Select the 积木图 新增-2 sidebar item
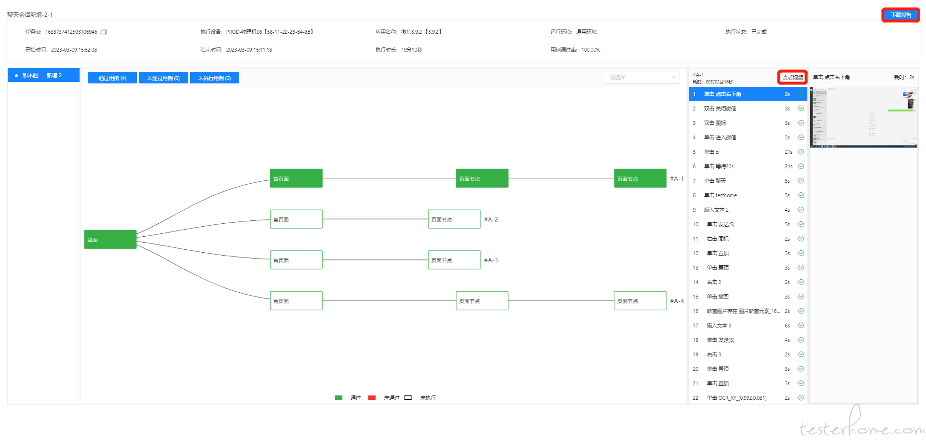The height and width of the screenshot is (448, 926). [x=43, y=75]
